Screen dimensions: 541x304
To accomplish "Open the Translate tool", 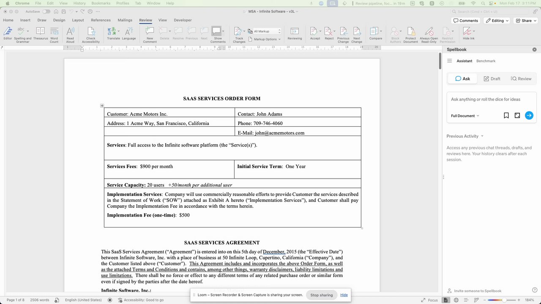I will click(113, 34).
